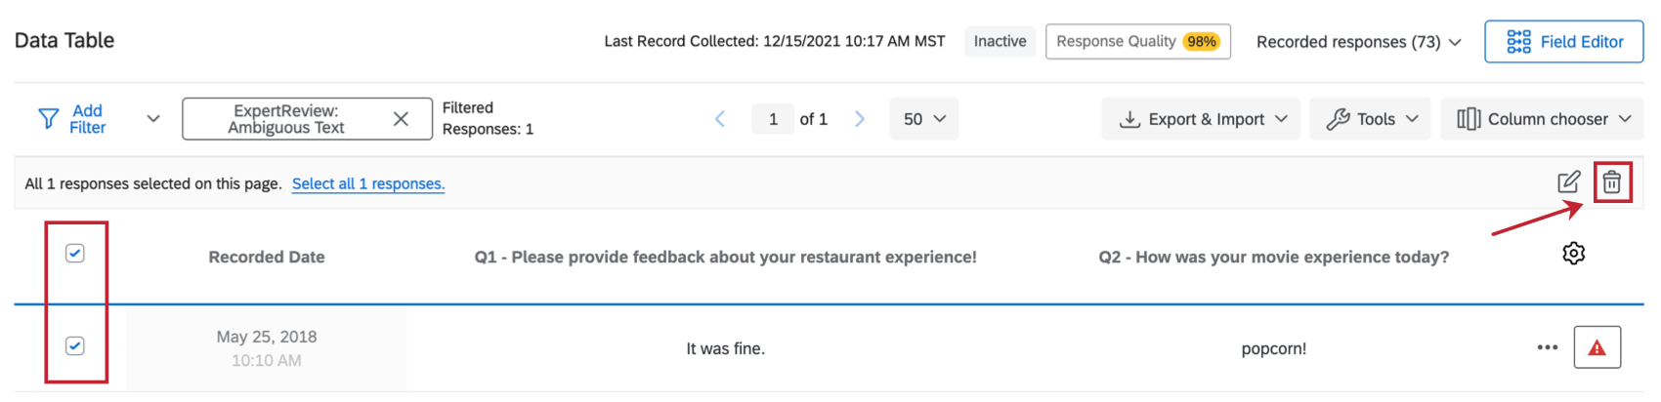Click the red warning triangle icon
Image resolution: width=1661 pixels, height=402 pixels.
(x=1597, y=347)
